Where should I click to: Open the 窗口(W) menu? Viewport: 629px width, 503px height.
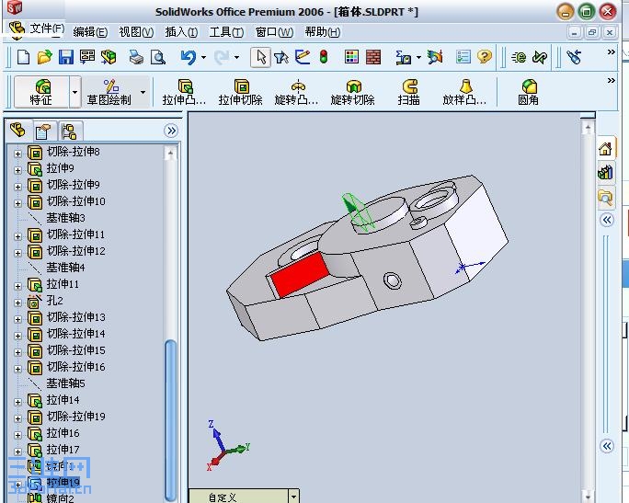tap(274, 31)
